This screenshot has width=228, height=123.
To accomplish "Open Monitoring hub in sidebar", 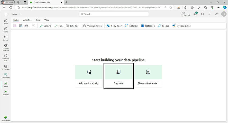I will coord(6,58).
